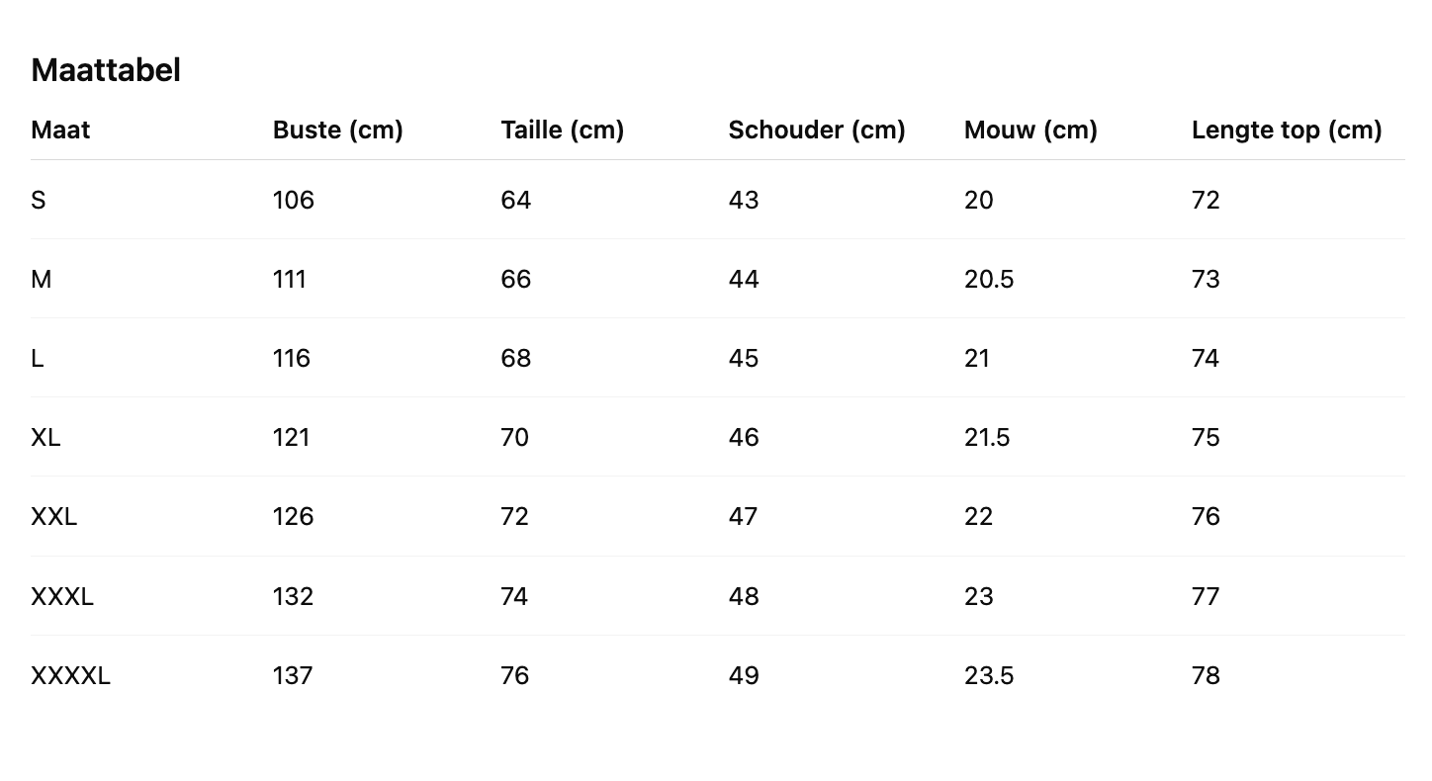The width and height of the screenshot is (1432, 781).
Task: Click the Maattabel heading
Action: [106, 70]
